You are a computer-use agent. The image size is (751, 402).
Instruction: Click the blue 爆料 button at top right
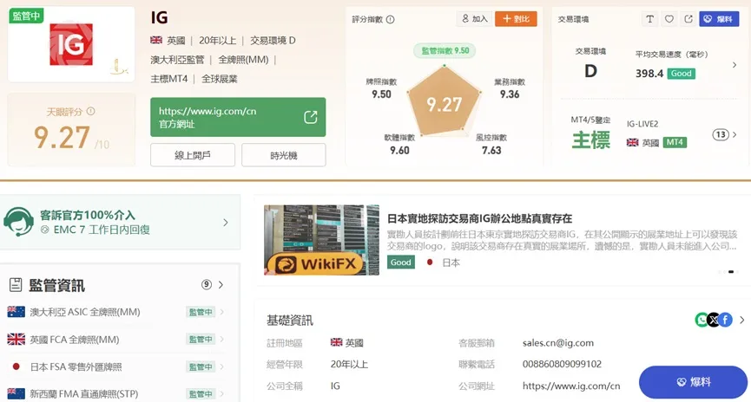tap(719, 19)
